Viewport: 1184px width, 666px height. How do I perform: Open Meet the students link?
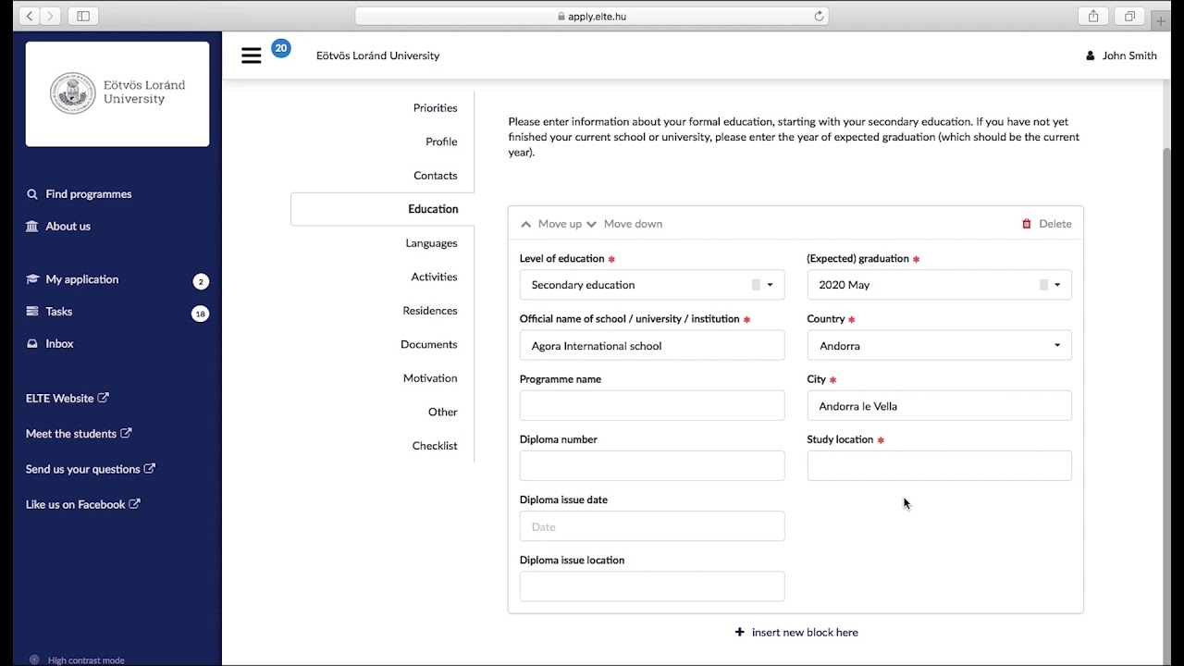coord(79,433)
